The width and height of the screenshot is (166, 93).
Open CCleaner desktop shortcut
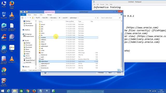tap(4, 37)
